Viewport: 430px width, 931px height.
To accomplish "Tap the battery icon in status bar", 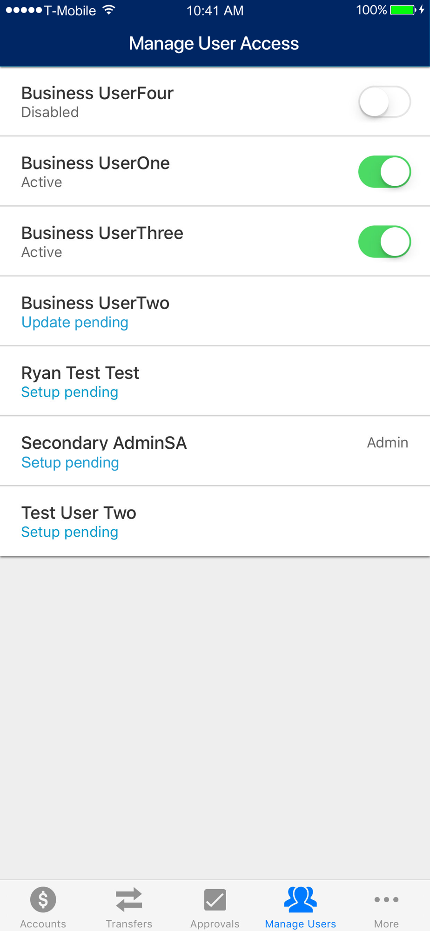I will pyautogui.click(x=403, y=10).
